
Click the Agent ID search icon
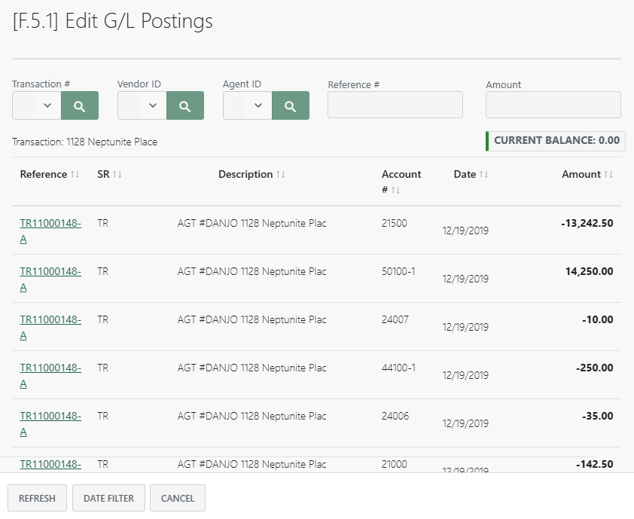click(x=290, y=105)
